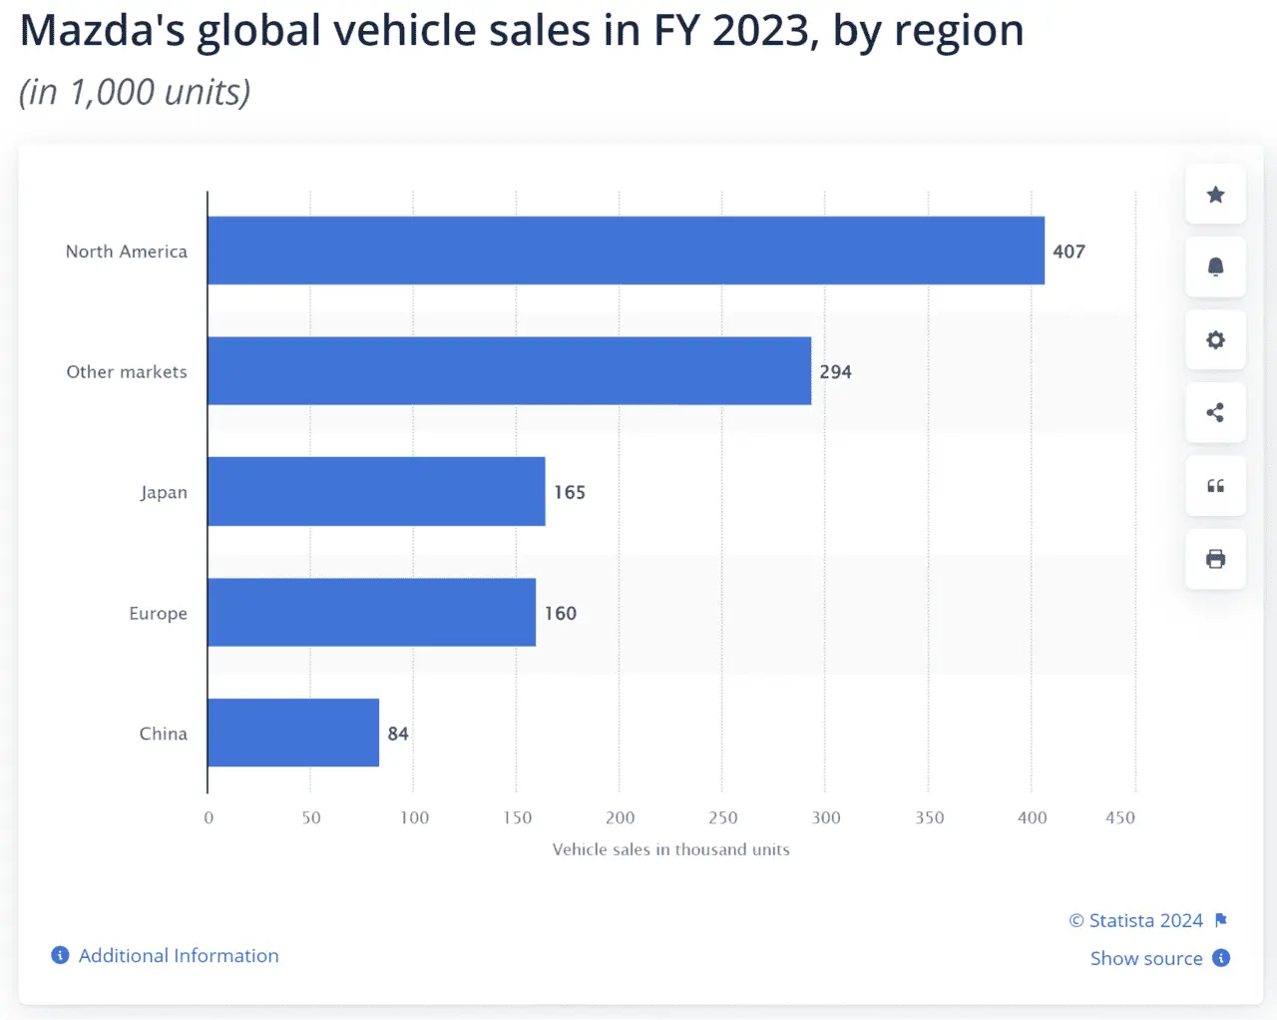This screenshot has width=1277, height=1020.
Task: Click the © Statista 2024 text
Action: 1136,920
